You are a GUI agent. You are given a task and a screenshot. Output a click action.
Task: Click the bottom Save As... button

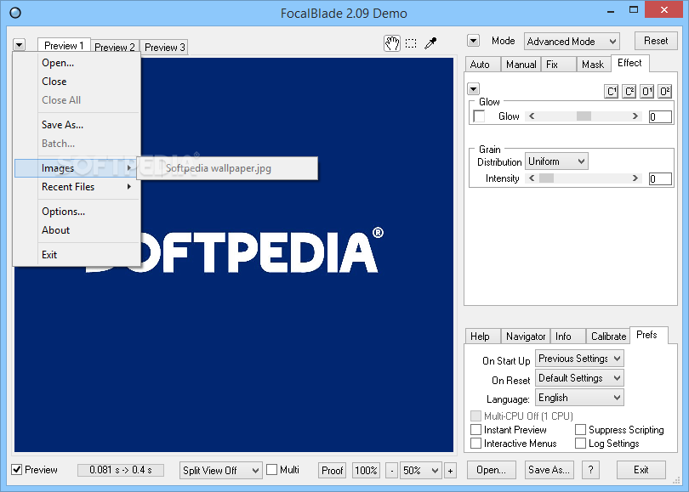click(x=549, y=470)
